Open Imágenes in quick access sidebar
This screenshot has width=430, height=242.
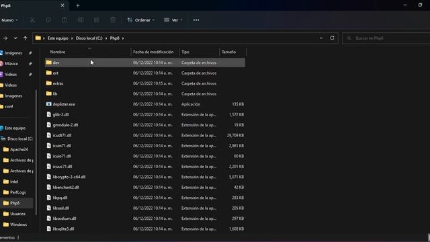[x=13, y=53]
